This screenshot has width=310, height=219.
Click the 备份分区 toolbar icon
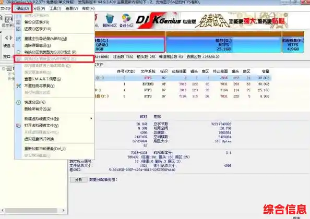pyautogui.click(x=126, y=20)
